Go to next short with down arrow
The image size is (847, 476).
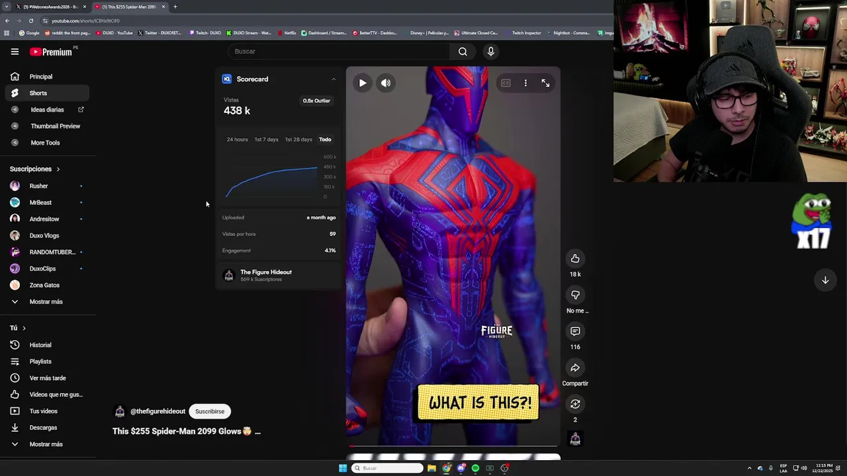[825, 280]
